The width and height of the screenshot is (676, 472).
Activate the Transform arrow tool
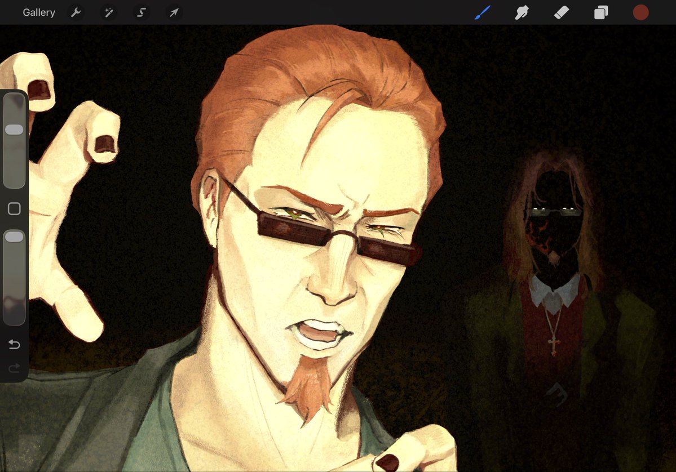point(174,12)
